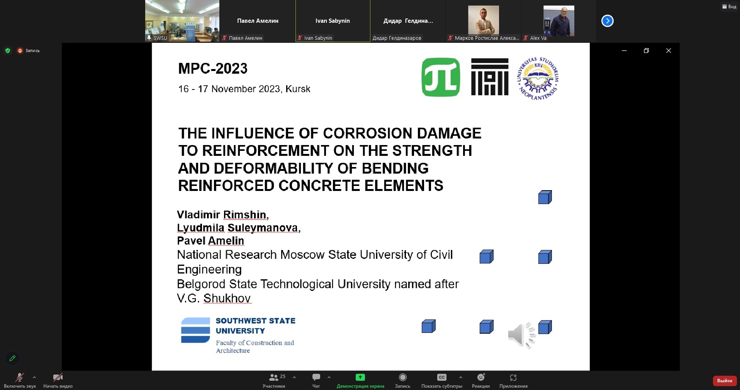Open the Вид view layout menu

click(729, 7)
